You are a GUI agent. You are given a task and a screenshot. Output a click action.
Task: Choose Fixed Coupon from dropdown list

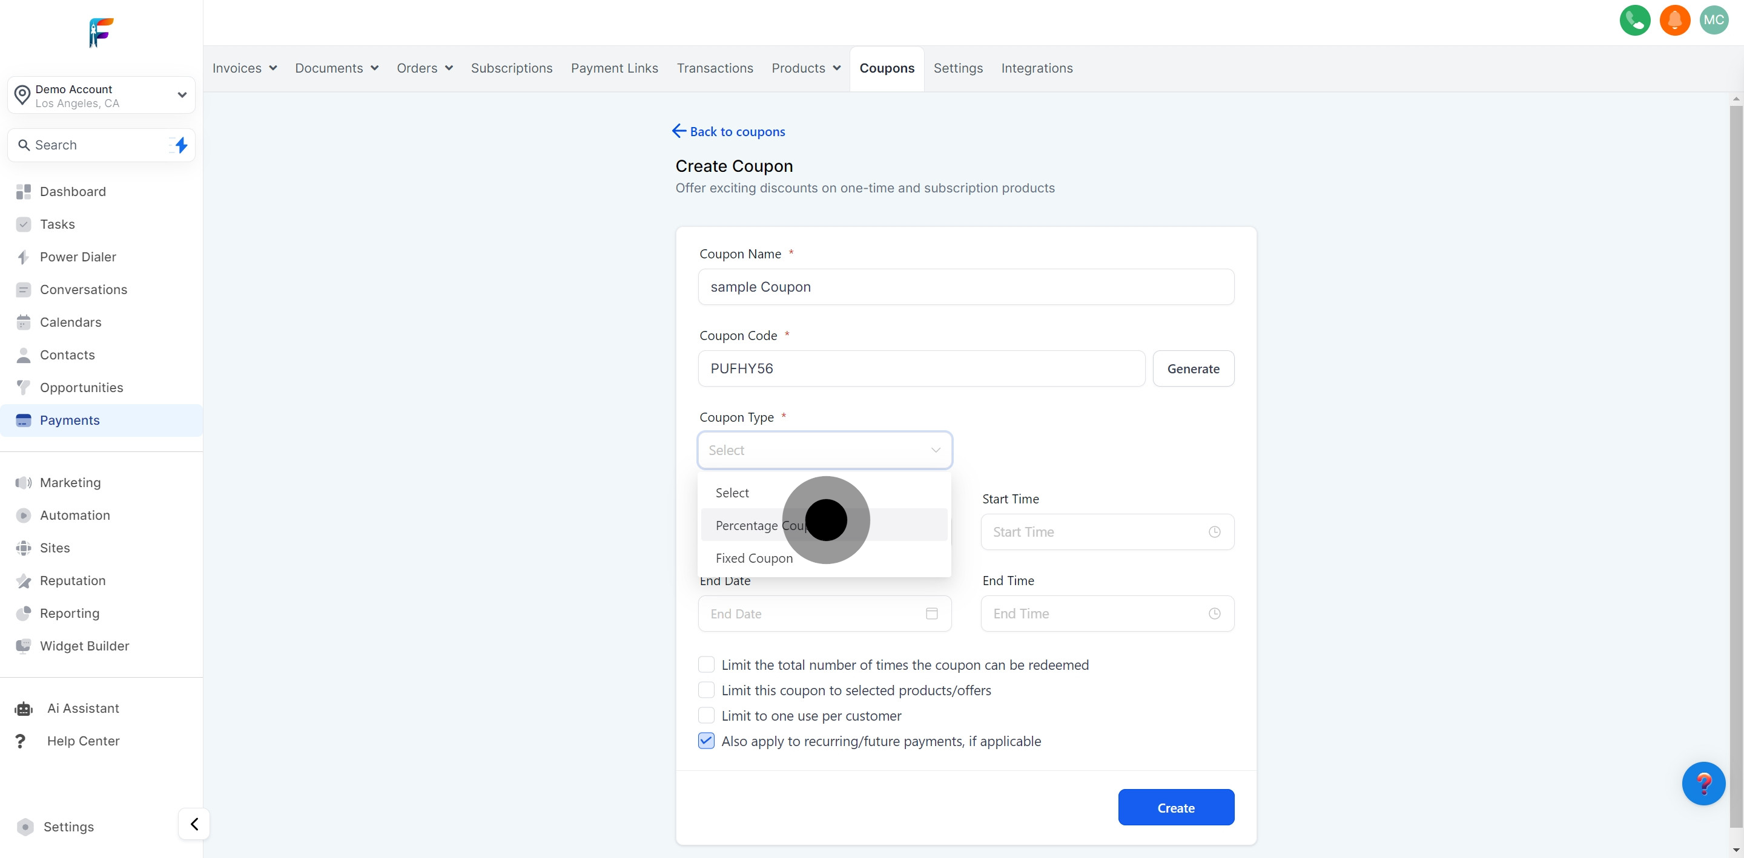(753, 558)
